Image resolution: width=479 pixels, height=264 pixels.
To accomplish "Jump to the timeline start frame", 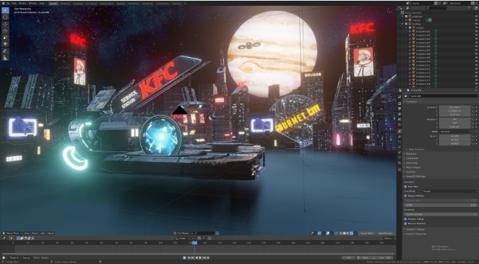I will pos(189,258).
